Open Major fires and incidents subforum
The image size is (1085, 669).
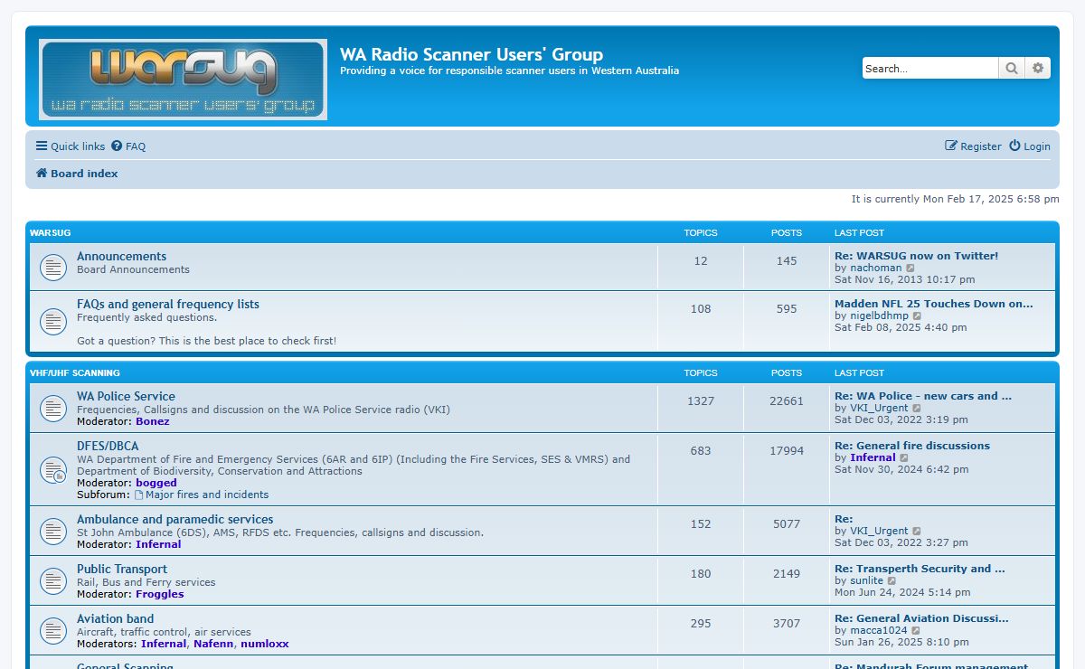(x=207, y=495)
